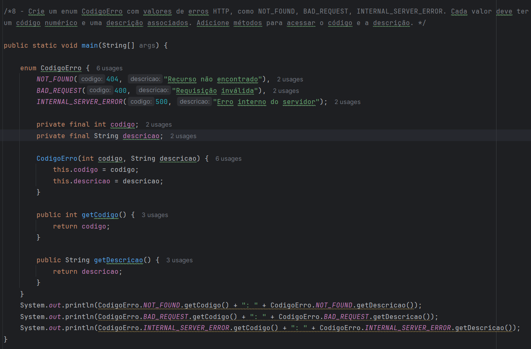The image size is (531, 349).
Task: Open '3 usages' hint beside getCodigo()
Action: click(x=155, y=215)
